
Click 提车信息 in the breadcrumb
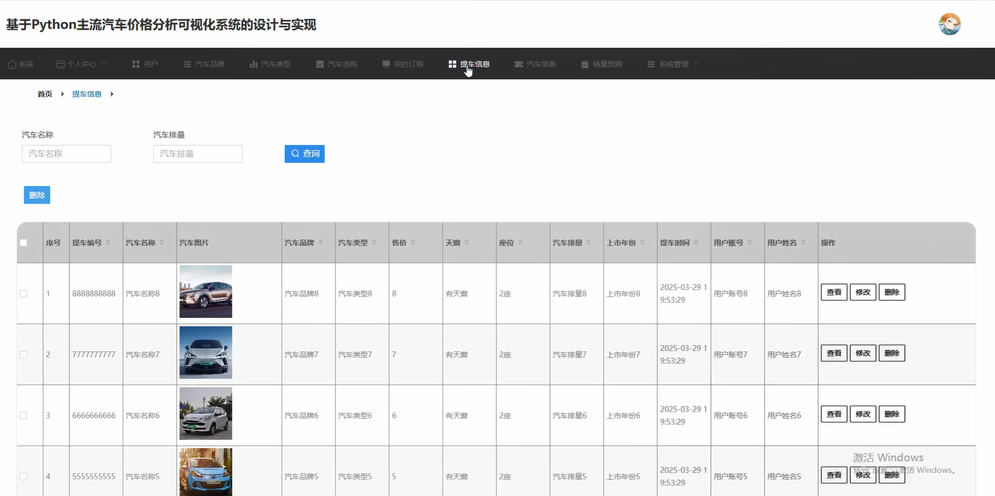(x=87, y=94)
